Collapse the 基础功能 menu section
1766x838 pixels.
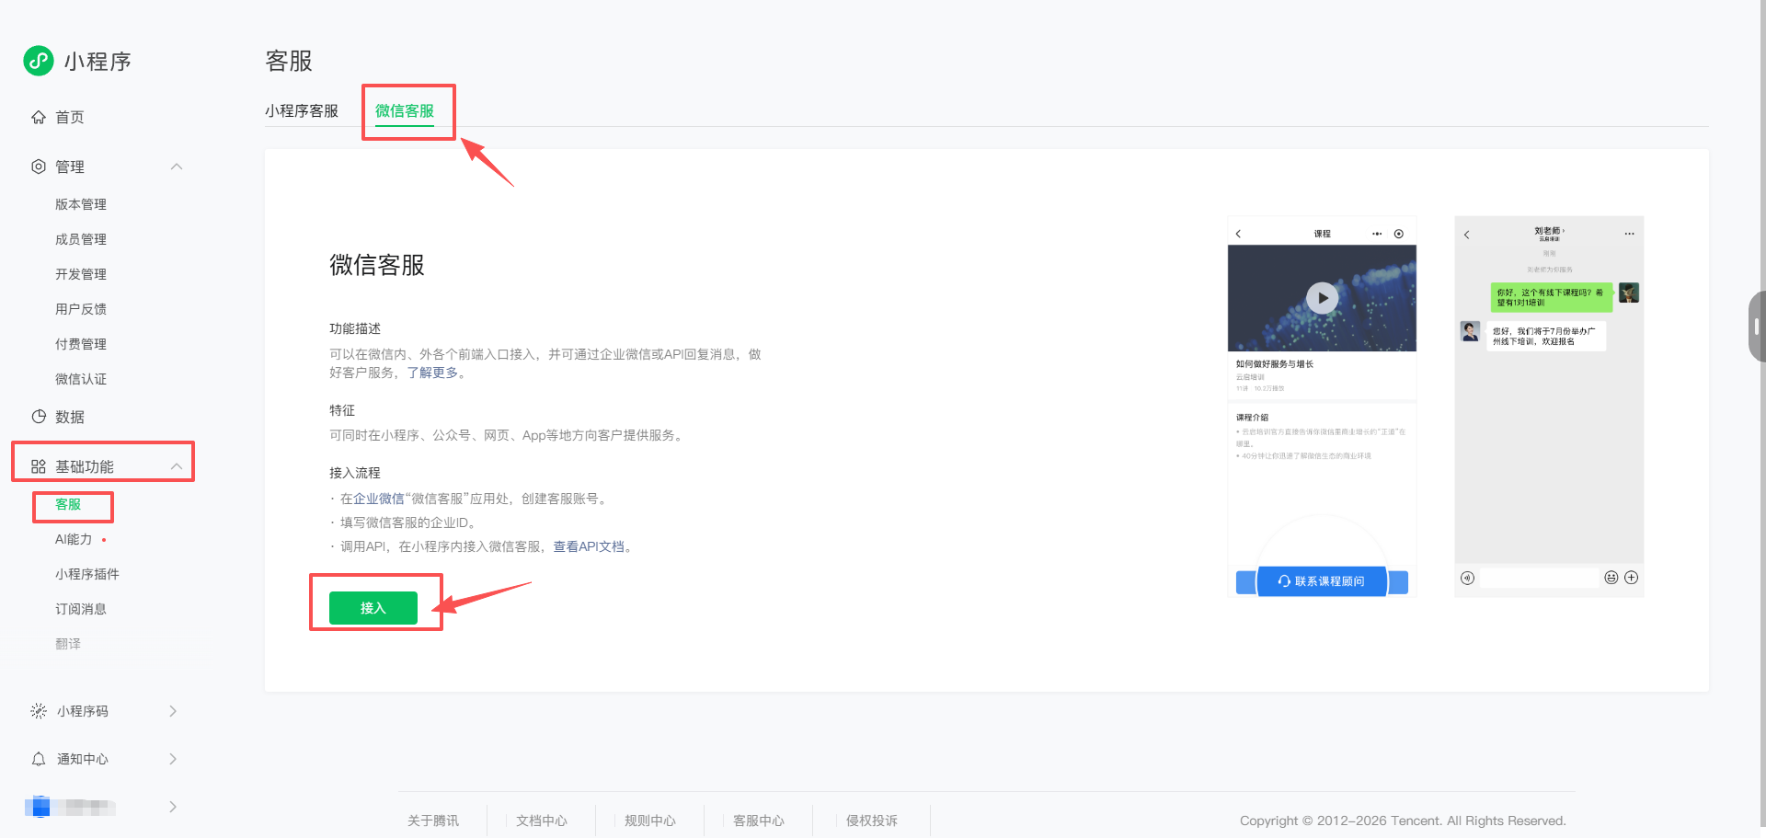pyautogui.click(x=177, y=466)
